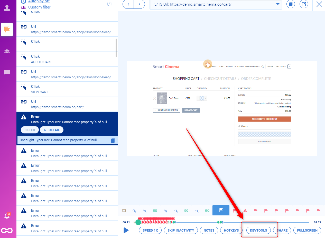Copy the recording URL with top copy icon
325x238 pixels.
291,4
